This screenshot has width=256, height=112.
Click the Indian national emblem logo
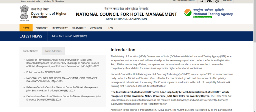[24, 13]
